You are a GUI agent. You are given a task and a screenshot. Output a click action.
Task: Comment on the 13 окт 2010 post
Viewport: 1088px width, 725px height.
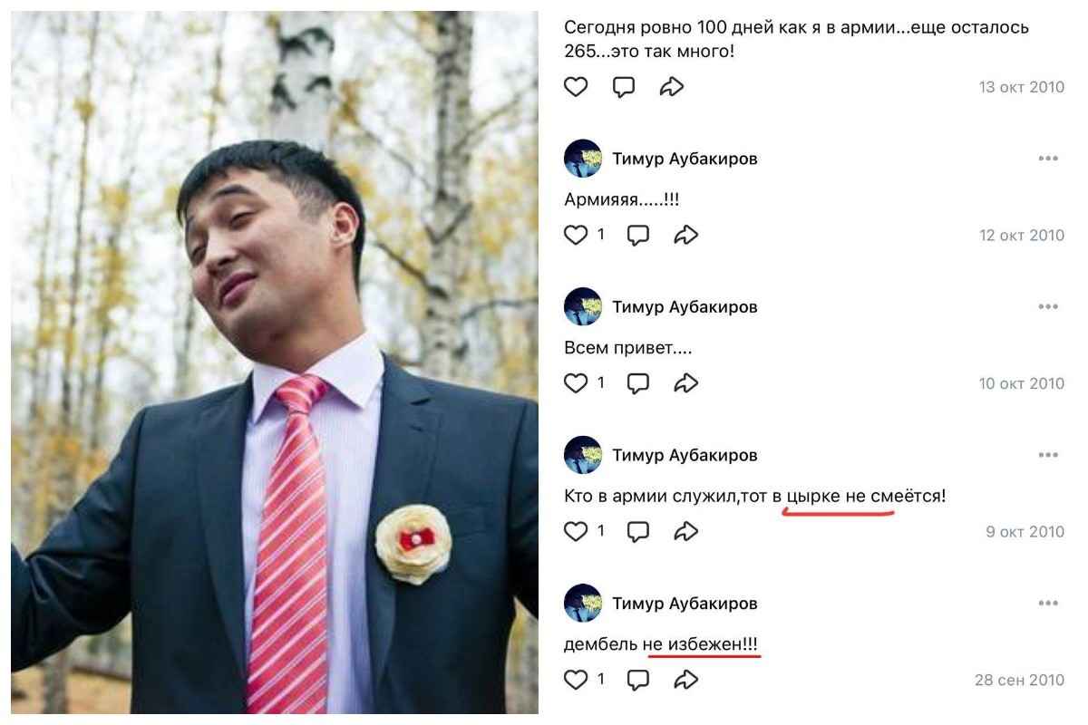[624, 87]
